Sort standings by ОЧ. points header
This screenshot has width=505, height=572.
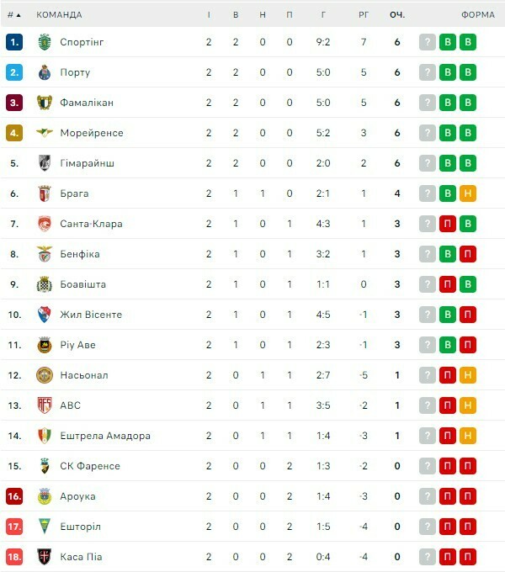397,14
